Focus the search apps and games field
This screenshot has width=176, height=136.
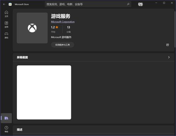click(88, 4)
